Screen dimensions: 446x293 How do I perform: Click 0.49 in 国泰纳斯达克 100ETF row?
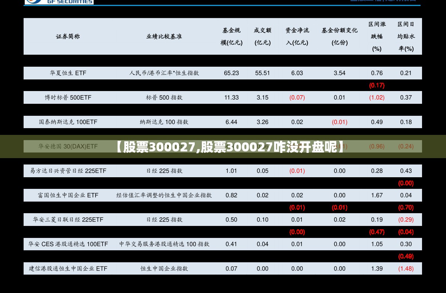(x=377, y=122)
